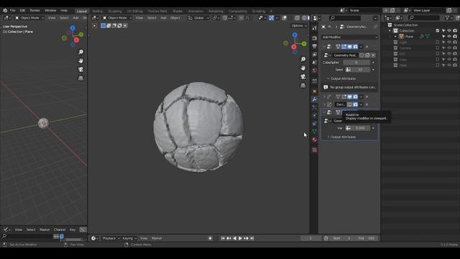Click the red X axis gizmo ball
This screenshot has width=460, height=259.
click(x=294, y=47)
